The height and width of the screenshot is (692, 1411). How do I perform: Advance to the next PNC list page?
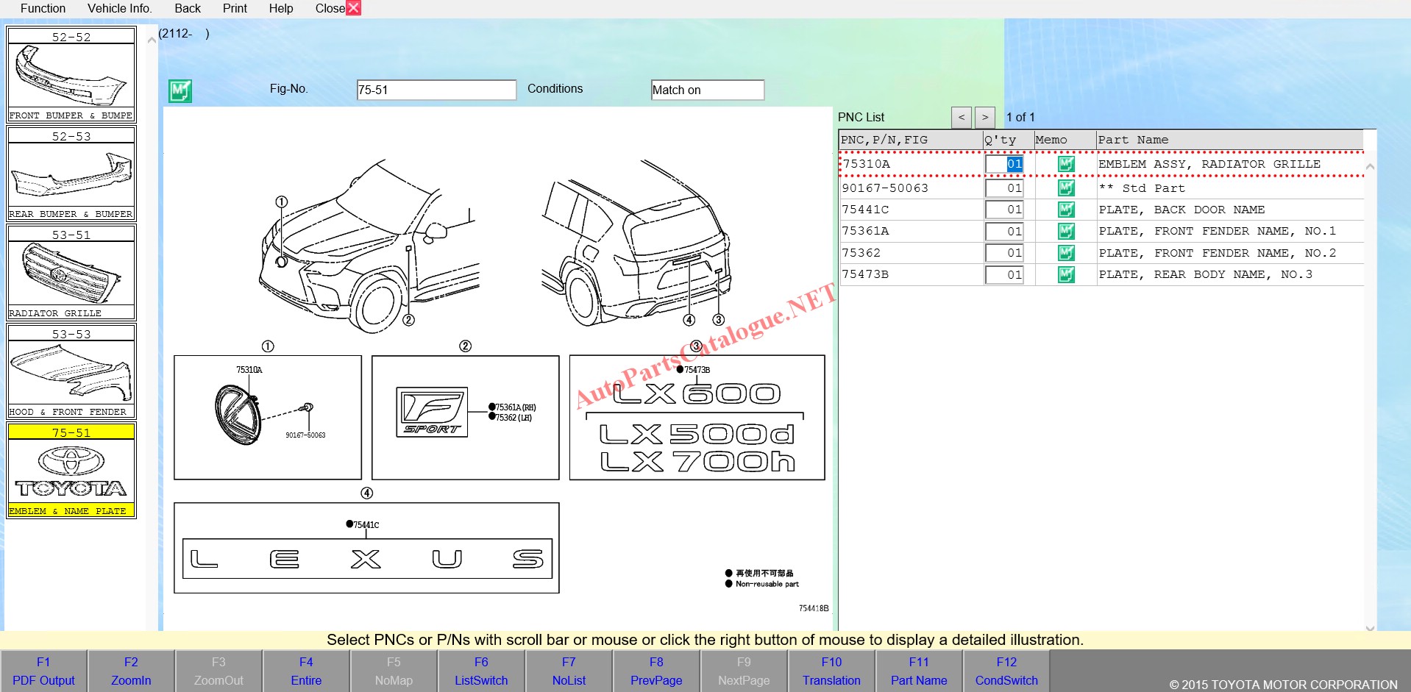tap(985, 118)
